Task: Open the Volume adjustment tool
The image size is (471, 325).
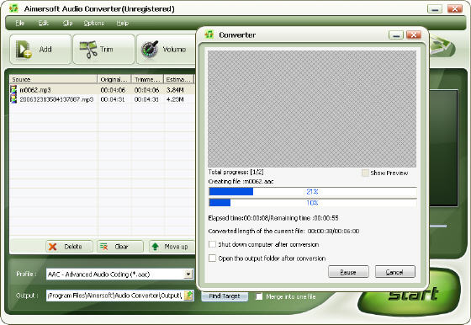Action: (x=167, y=50)
